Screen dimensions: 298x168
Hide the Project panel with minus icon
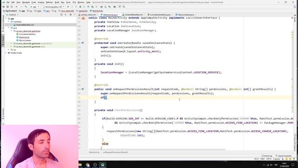click(x=74, y=14)
